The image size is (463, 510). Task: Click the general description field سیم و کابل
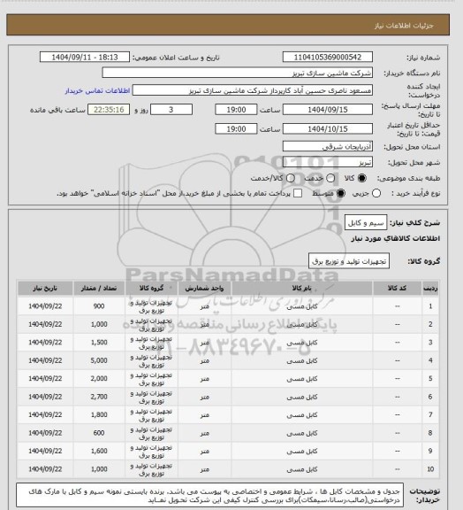pyautogui.click(x=366, y=222)
